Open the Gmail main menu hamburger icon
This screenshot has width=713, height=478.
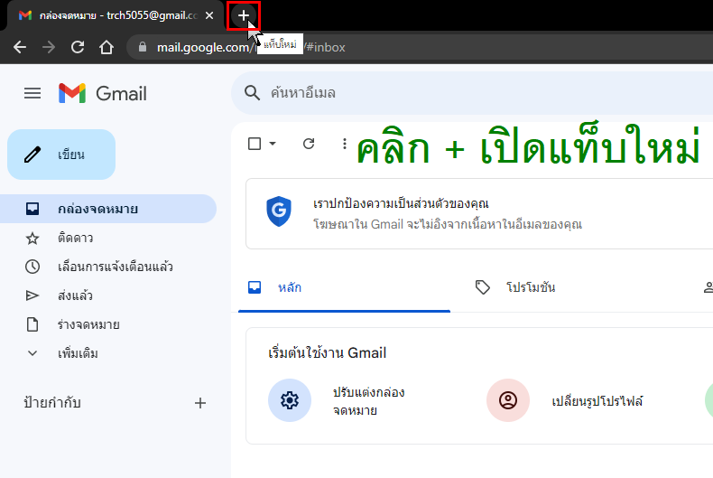pyautogui.click(x=32, y=93)
